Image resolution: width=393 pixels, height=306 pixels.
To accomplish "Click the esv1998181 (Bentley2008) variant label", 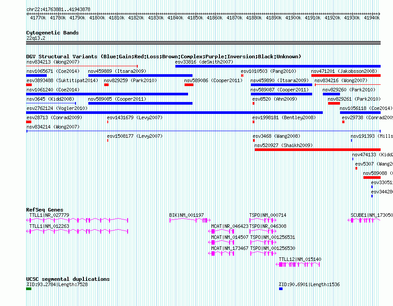I will (284, 117).
